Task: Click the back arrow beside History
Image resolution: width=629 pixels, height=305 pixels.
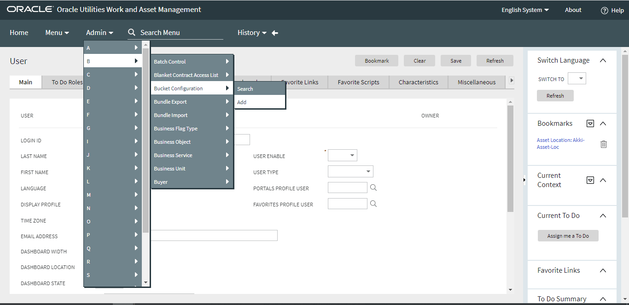Action: pos(274,32)
